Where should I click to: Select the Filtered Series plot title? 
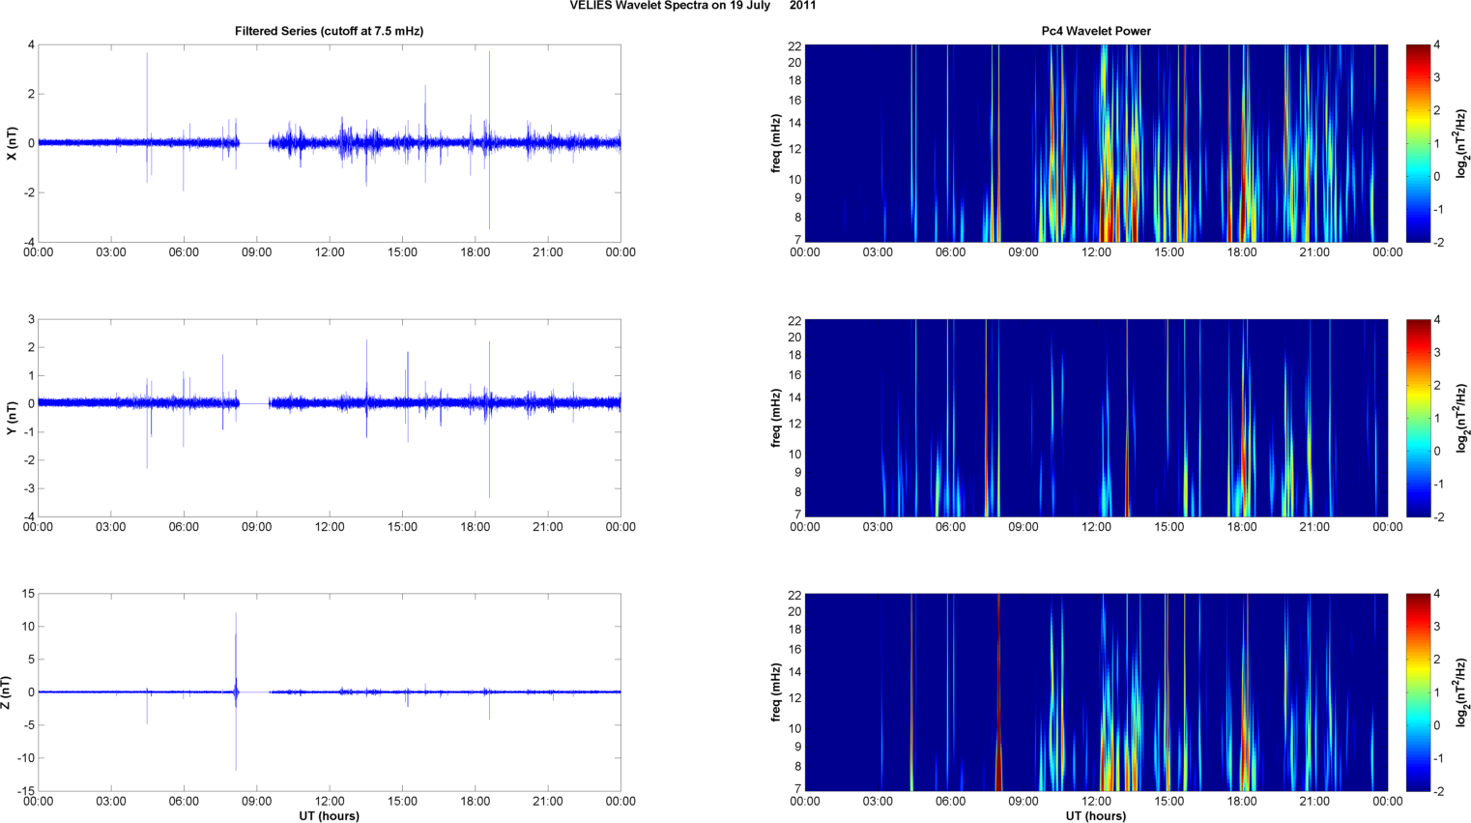click(x=329, y=31)
